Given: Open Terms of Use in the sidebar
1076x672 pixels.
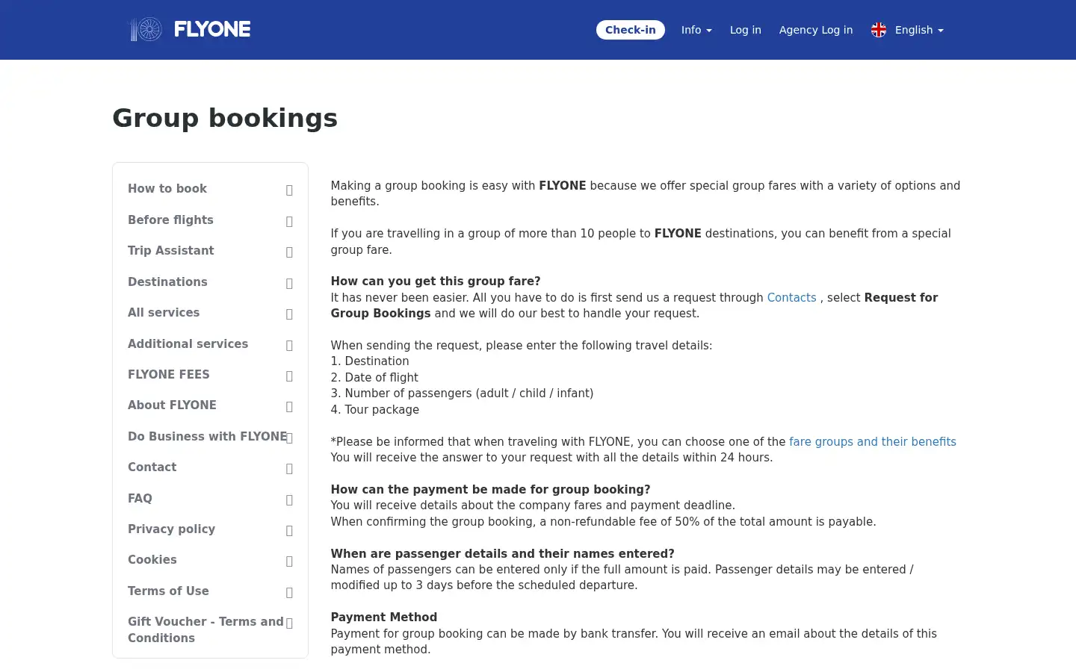Looking at the screenshot, I should pos(210,591).
